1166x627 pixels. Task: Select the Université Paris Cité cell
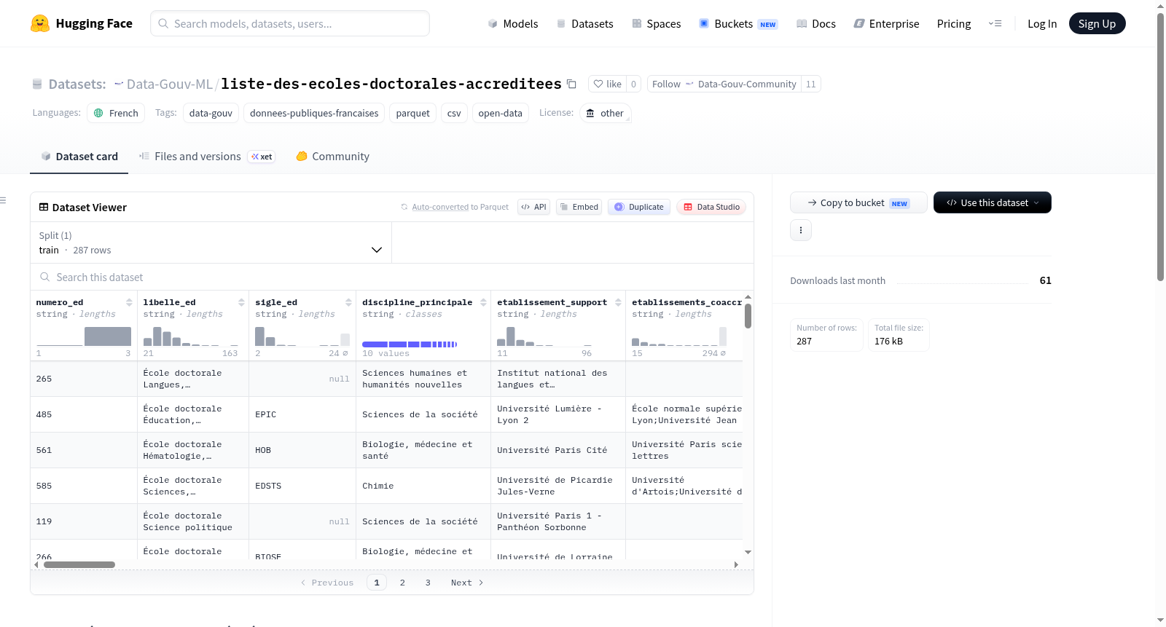[558, 450]
